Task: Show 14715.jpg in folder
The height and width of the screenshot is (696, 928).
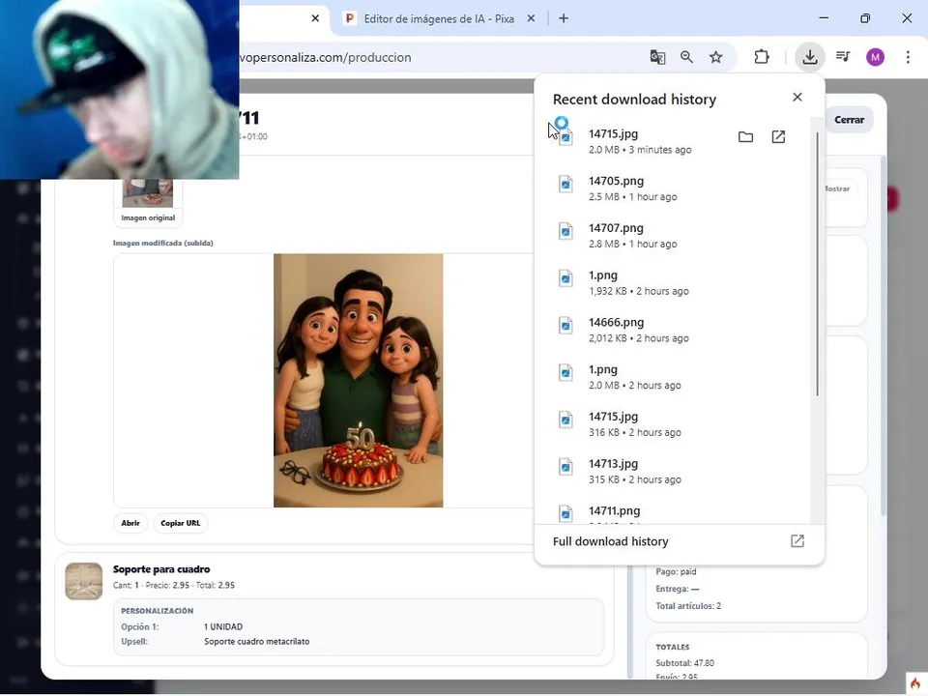Action: (745, 137)
